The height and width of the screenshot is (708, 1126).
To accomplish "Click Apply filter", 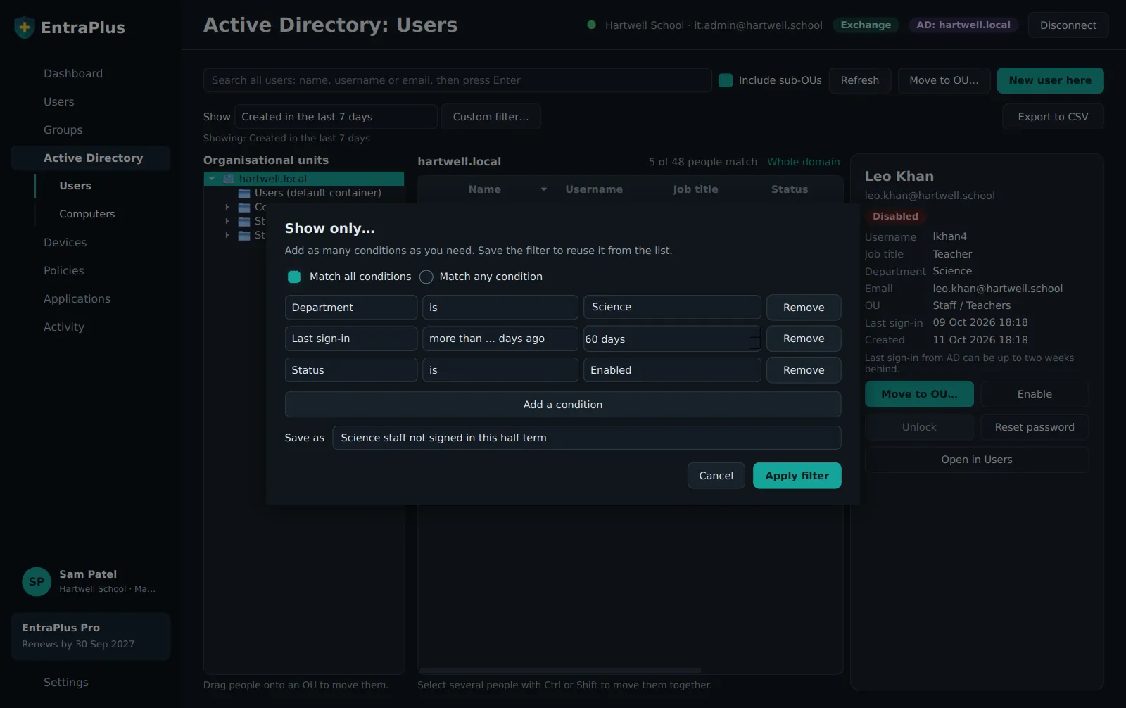I will pyautogui.click(x=797, y=476).
